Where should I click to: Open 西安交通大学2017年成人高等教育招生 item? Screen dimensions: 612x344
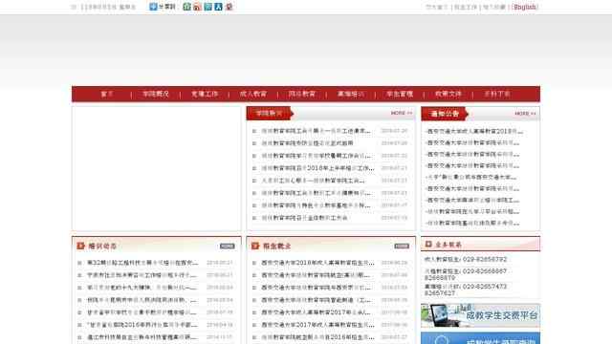click(317, 325)
